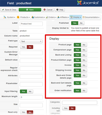
Task: Set Required to No
Action: point(30,47)
